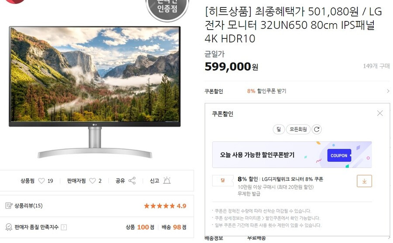Click the 딜 tag beside the 8% coupon
393x243 pixels.
[x=223, y=180]
